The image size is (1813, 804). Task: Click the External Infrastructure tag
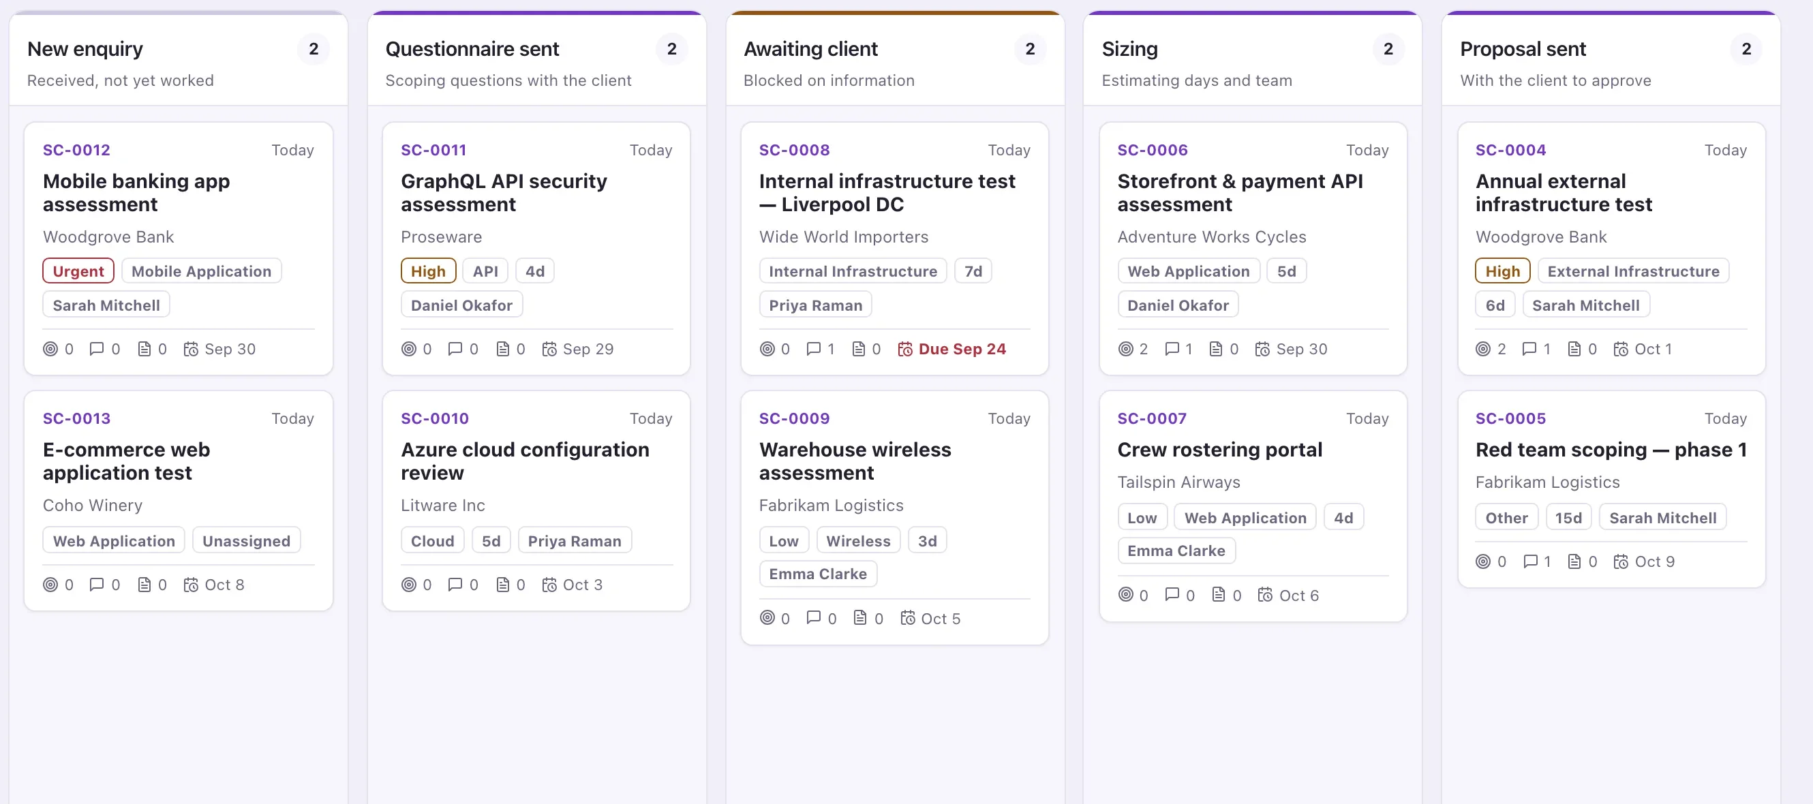click(1633, 271)
